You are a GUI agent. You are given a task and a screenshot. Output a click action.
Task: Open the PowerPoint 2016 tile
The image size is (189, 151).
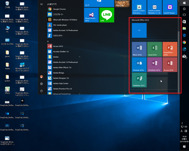pos(170,49)
